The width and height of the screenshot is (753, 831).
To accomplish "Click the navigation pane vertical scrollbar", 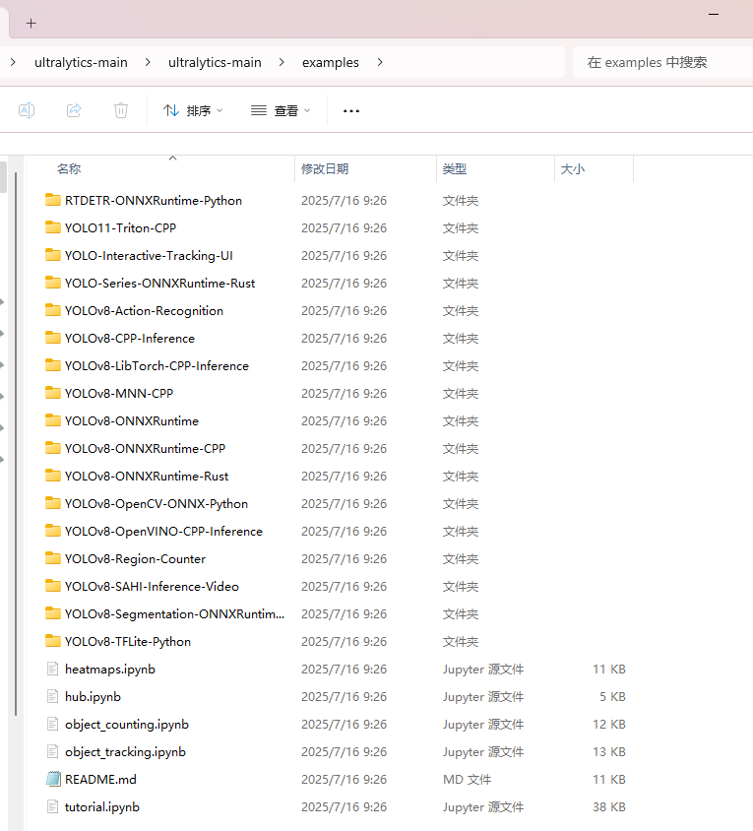I will pos(16,444).
